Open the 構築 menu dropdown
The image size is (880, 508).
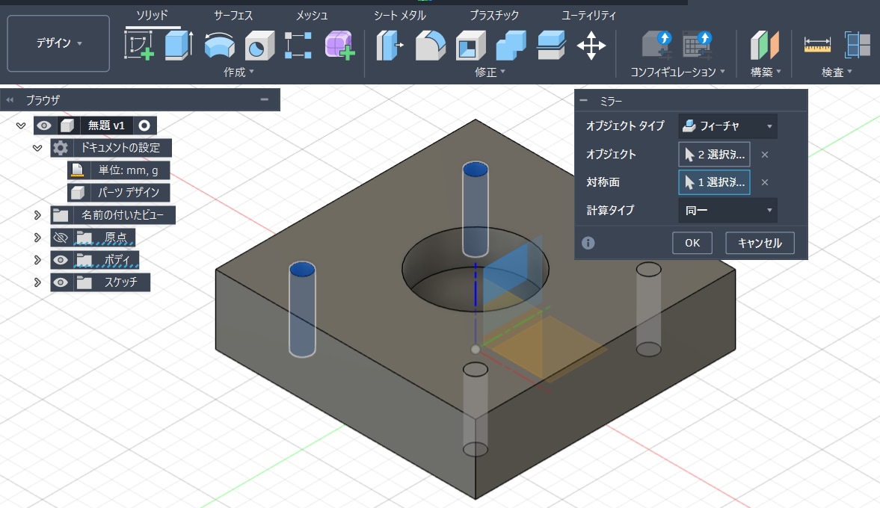pyautogui.click(x=766, y=72)
